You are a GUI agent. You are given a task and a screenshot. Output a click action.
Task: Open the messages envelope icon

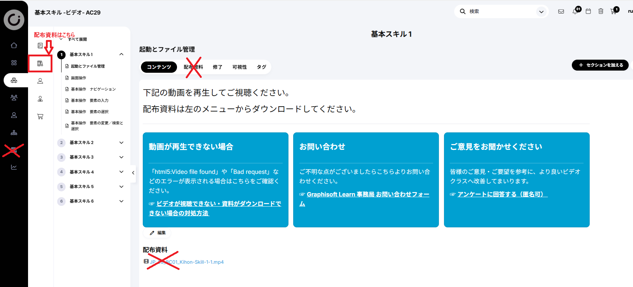[561, 12]
